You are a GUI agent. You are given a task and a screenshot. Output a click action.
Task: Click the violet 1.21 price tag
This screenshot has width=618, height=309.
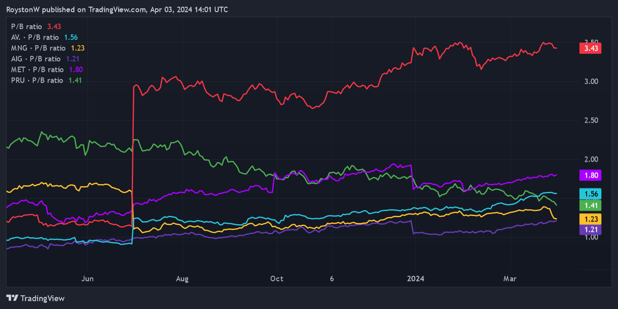coord(590,230)
